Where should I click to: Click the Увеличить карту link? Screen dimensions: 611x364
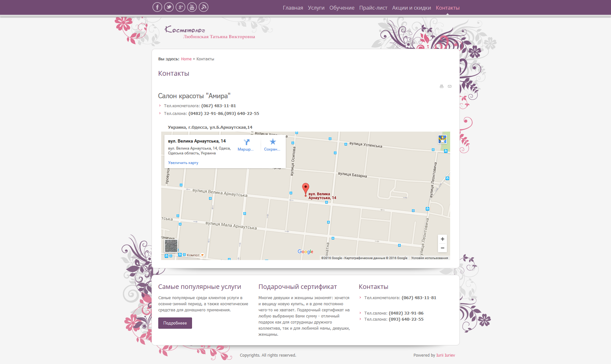(183, 163)
